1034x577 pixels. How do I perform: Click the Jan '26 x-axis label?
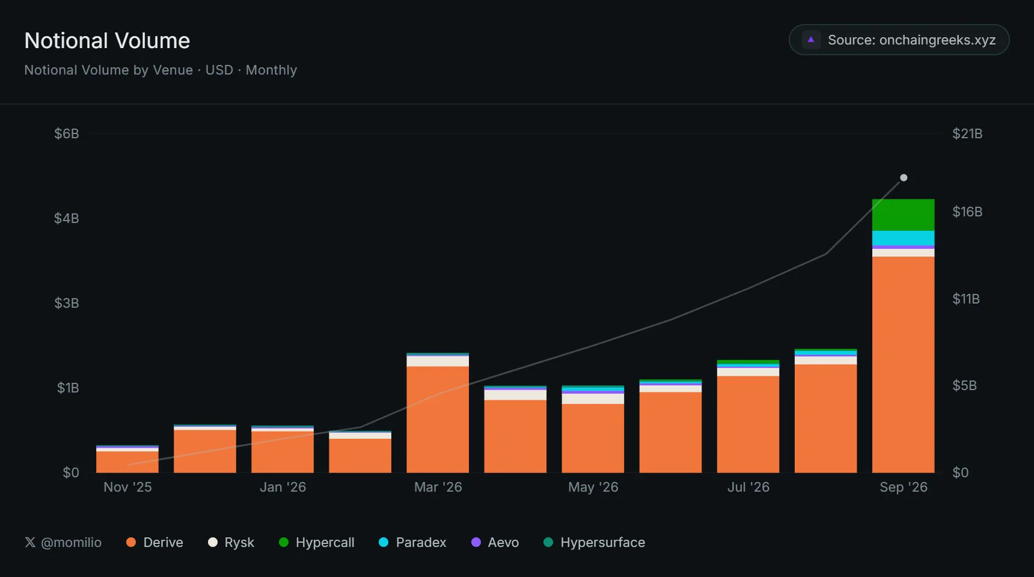click(x=283, y=487)
